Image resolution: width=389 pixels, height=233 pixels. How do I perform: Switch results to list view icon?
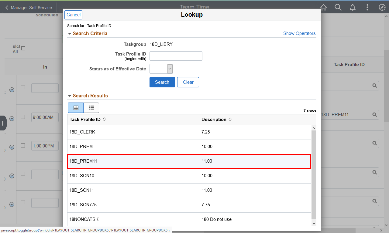(x=91, y=108)
